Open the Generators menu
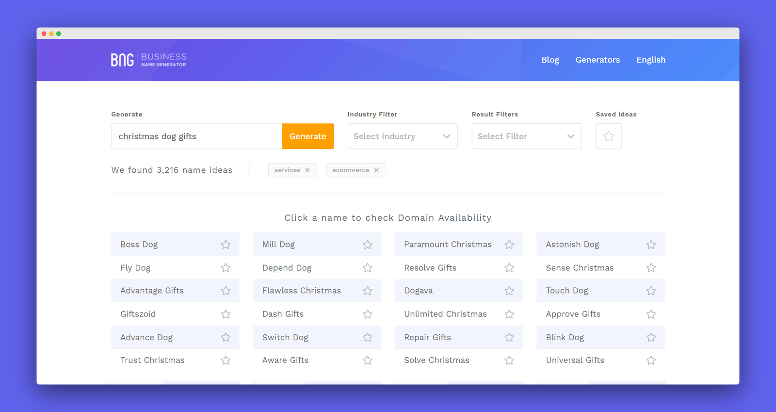The height and width of the screenshot is (412, 776). [598, 60]
